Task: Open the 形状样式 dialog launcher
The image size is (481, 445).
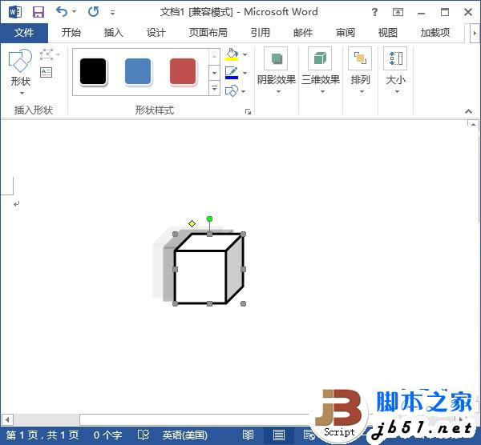Action: click(x=248, y=112)
